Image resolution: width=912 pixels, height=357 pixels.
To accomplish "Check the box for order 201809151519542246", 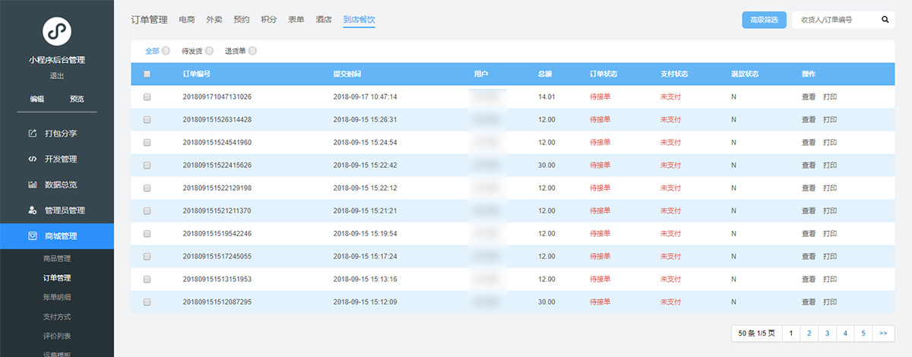I will point(147,234).
